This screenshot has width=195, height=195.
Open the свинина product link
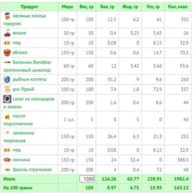(21, 160)
